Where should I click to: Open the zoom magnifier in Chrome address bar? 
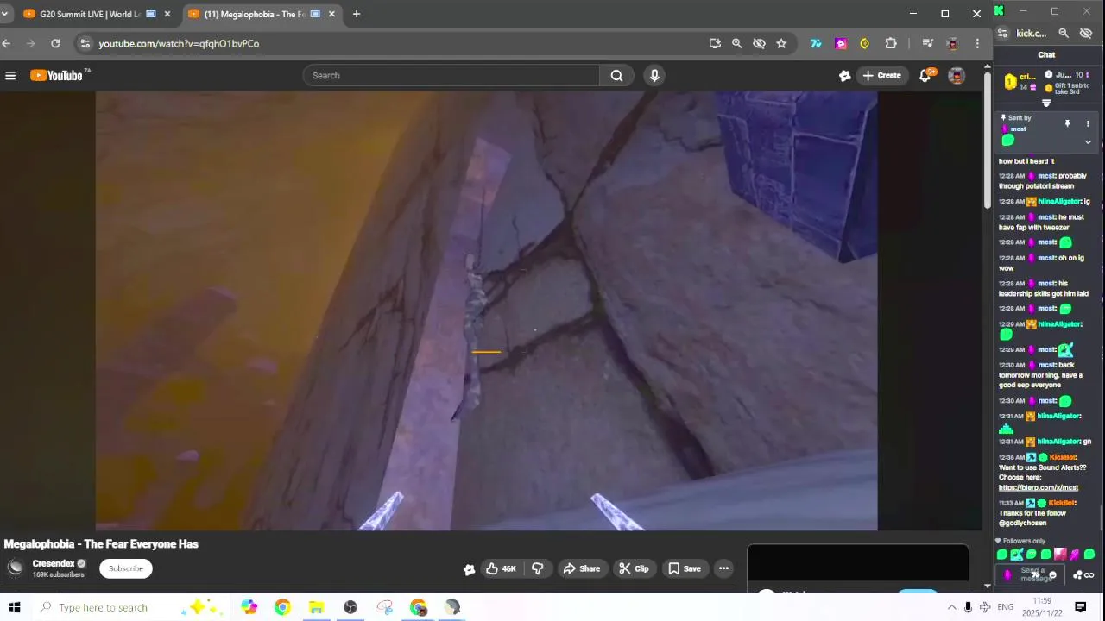[x=736, y=43]
